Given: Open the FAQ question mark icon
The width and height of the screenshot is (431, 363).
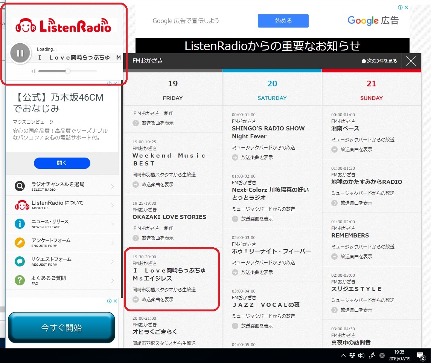Looking at the screenshot, I should 20,280.
